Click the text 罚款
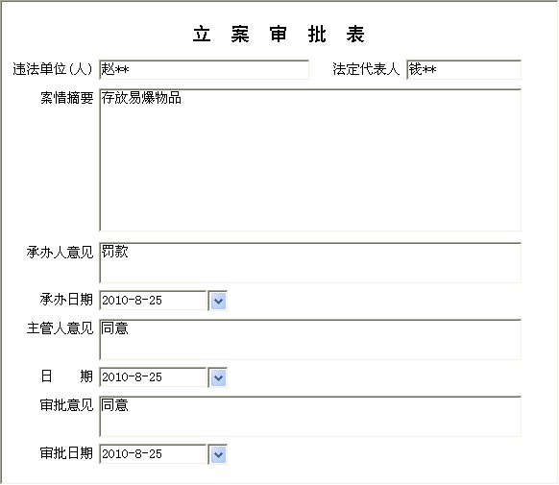The image size is (559, 485). point(115,252)
